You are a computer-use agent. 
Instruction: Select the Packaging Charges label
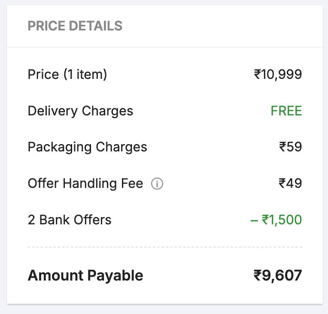tap(87, 147)
